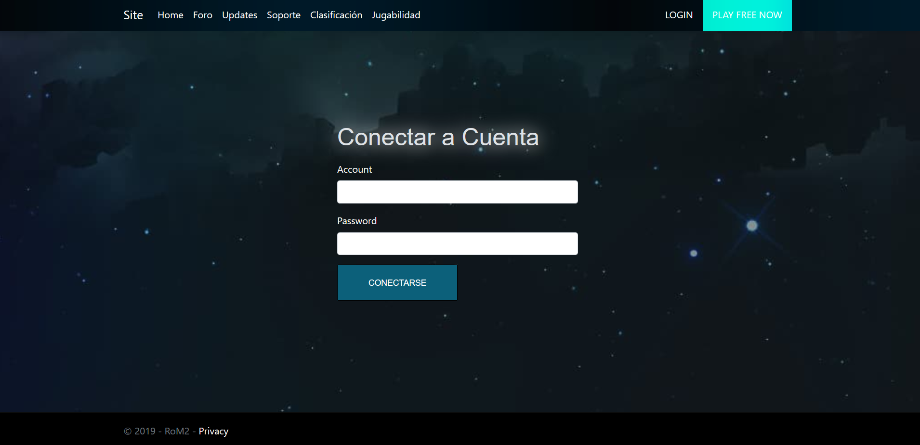Viewport: 920px width, 445px height.
Task: Focus the Account input field
Action: click(x=458, y=192)
